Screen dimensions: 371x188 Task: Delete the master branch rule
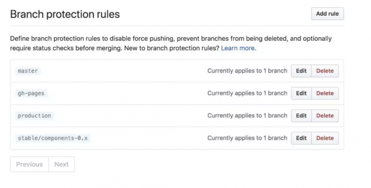pos(325,71)
